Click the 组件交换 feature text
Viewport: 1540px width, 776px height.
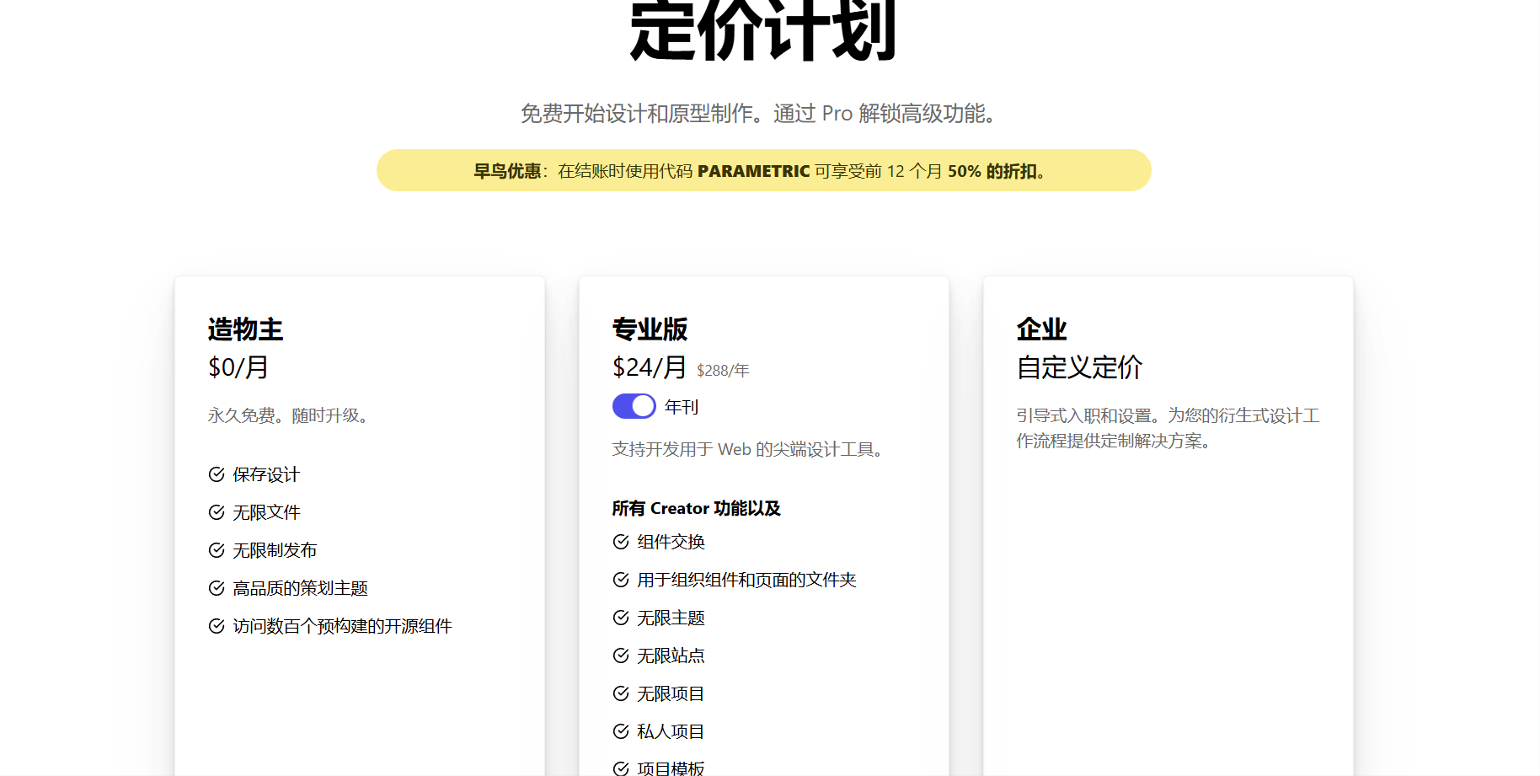(671, 542)
